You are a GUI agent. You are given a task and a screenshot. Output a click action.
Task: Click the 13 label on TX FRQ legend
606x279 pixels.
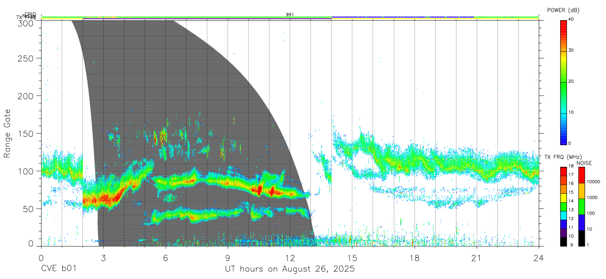571,210
